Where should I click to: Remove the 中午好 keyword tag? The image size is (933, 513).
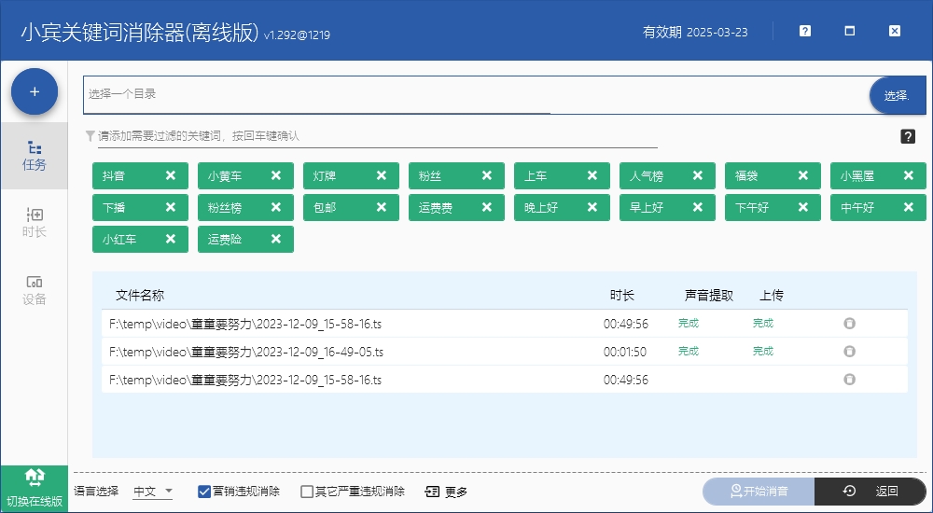click(x=908, y=207)
